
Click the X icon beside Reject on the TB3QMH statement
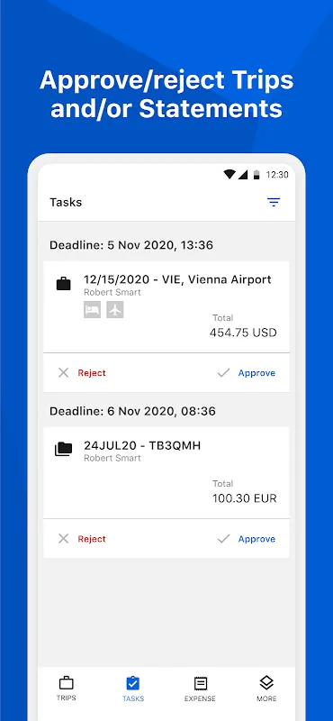63,539
